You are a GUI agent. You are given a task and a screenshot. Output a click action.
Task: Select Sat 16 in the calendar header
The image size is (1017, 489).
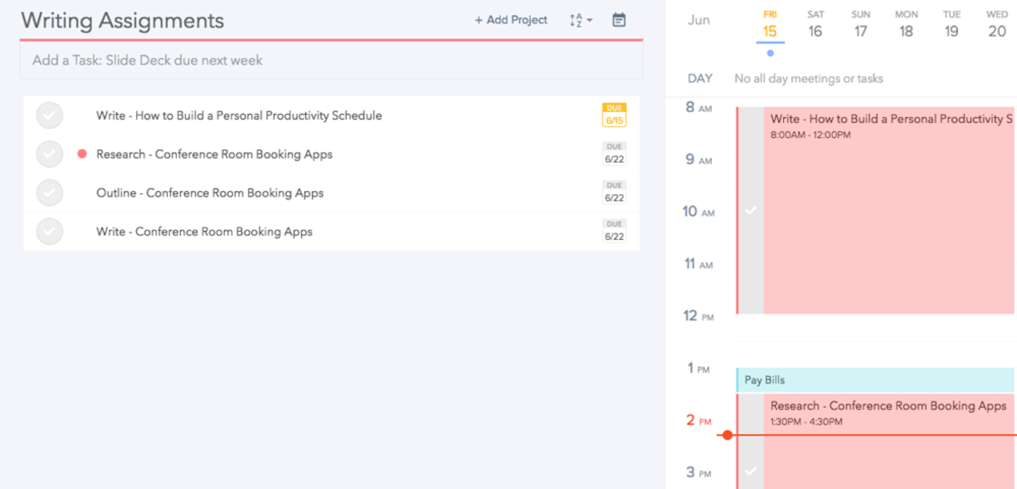815,25
